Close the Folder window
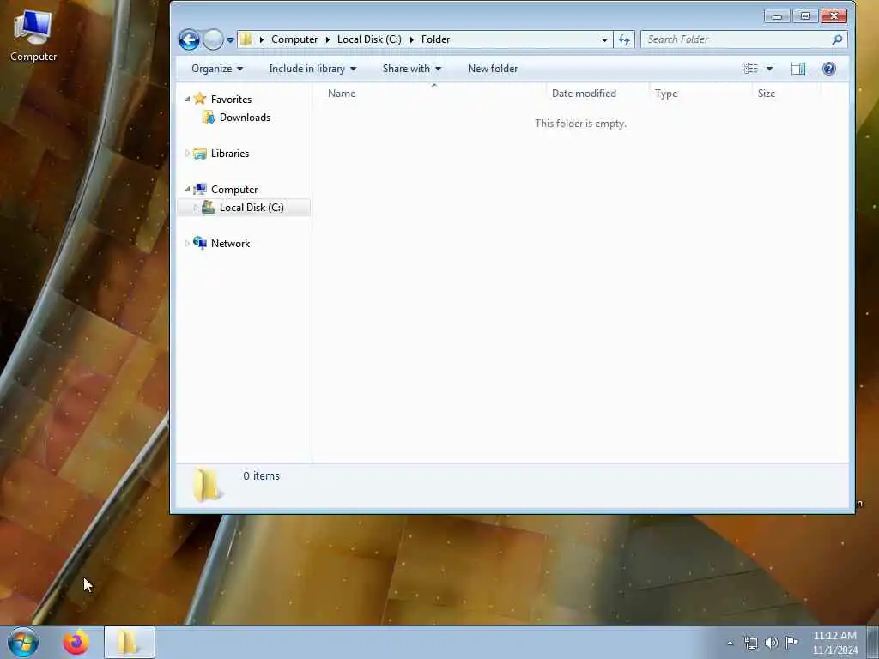The height and width of the screenshot is (659, 879). click(834, 16)
